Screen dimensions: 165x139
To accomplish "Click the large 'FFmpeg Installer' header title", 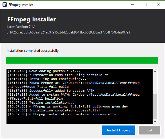I will click(x=32, y=19).
